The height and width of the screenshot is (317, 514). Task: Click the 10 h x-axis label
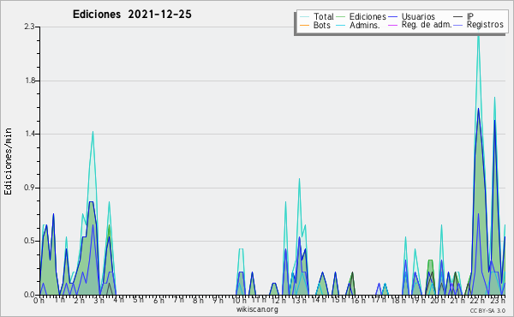click(x=239, y=301)
